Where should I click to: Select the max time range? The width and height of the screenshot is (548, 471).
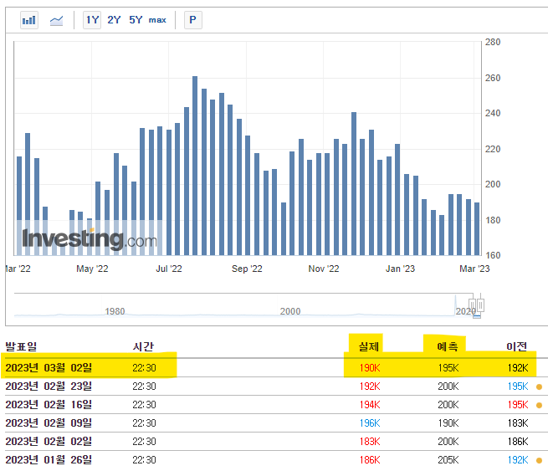click(157, 20)
